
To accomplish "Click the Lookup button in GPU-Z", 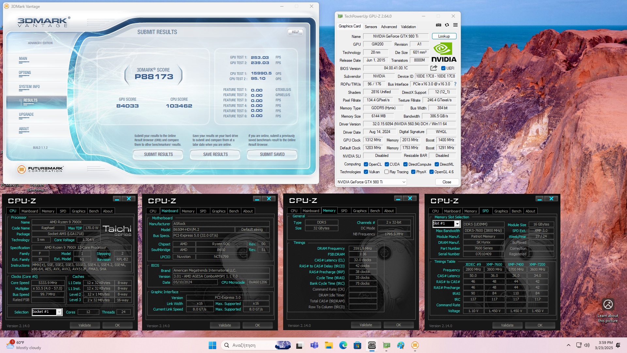I will [444, 36].
